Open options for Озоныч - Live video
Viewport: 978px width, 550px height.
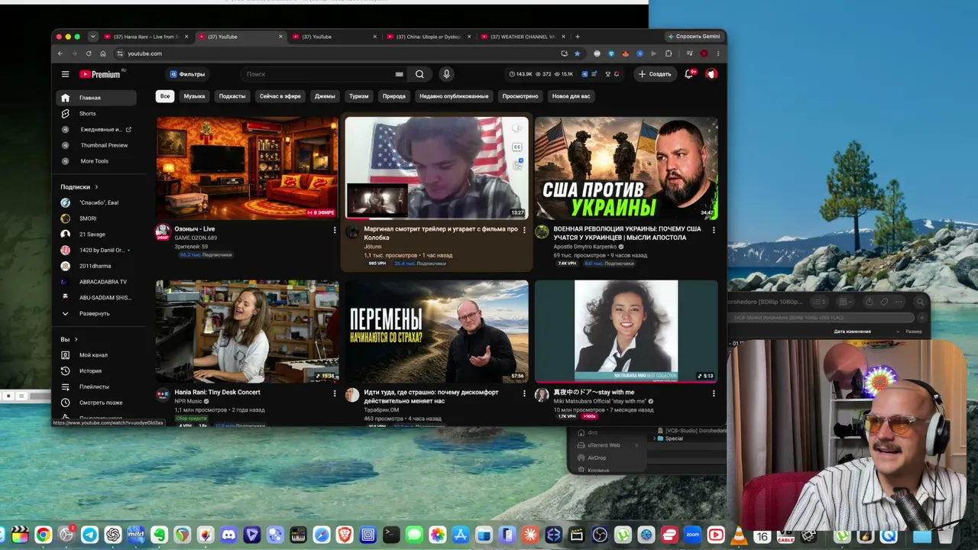[x=335, y=230]
